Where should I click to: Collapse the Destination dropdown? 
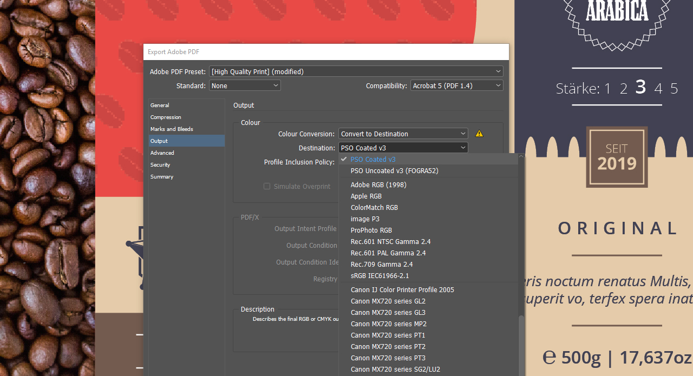click(403, 148)
